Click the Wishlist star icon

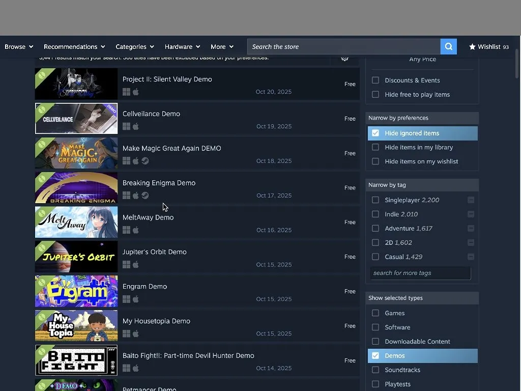[472, 46]
